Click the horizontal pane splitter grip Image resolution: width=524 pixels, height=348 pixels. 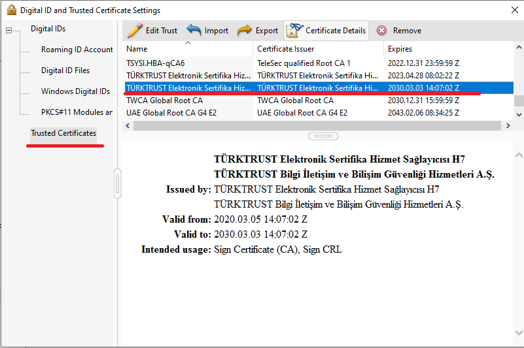point(323,136)
